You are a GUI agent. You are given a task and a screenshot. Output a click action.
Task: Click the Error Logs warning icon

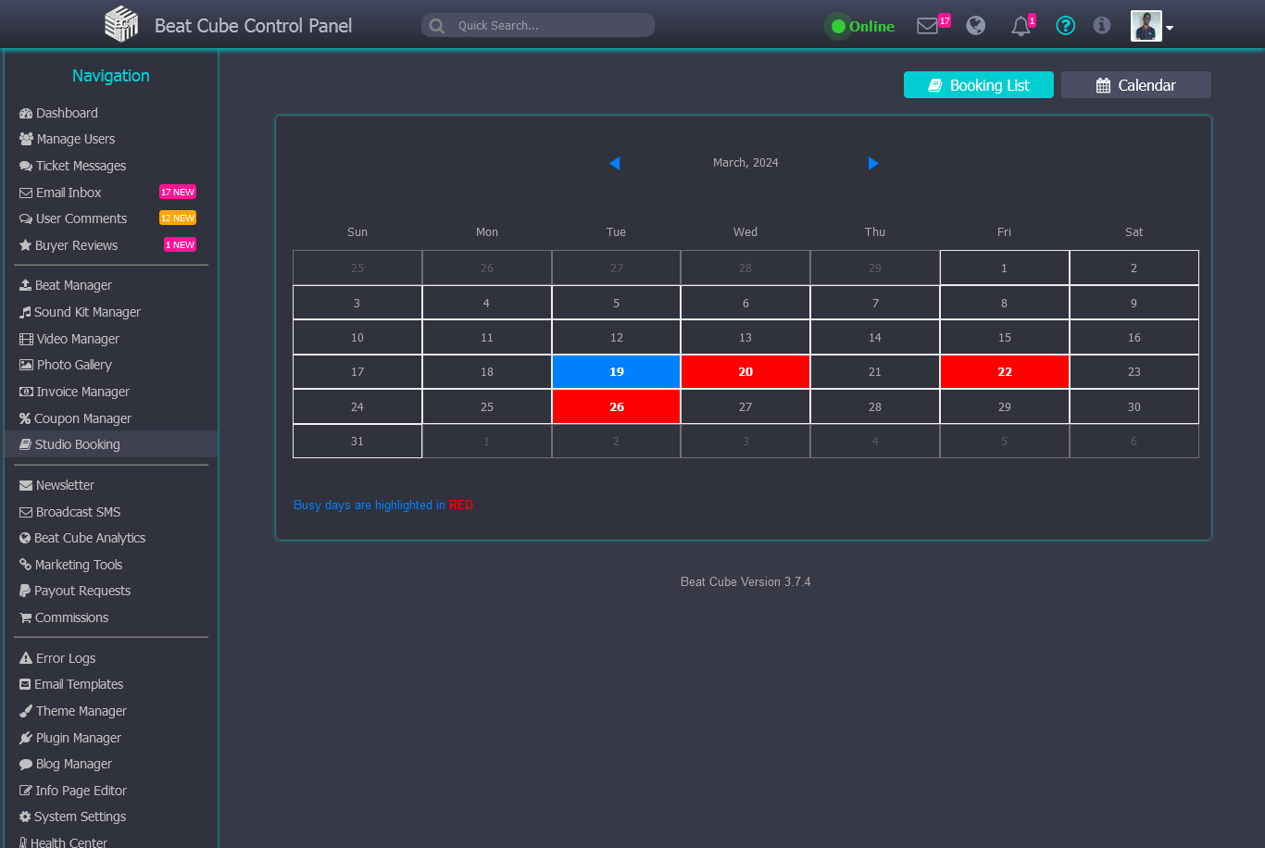point(26,658)
